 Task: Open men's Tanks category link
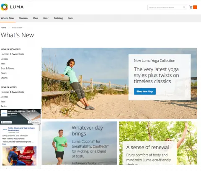point(4,106)
